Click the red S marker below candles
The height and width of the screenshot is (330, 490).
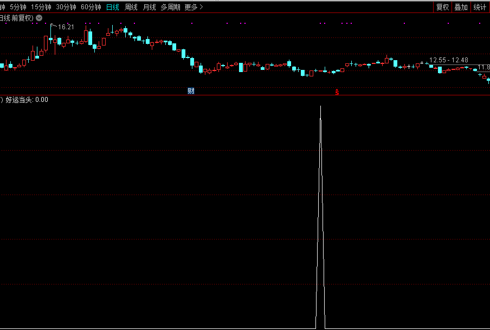coord(337,92)
